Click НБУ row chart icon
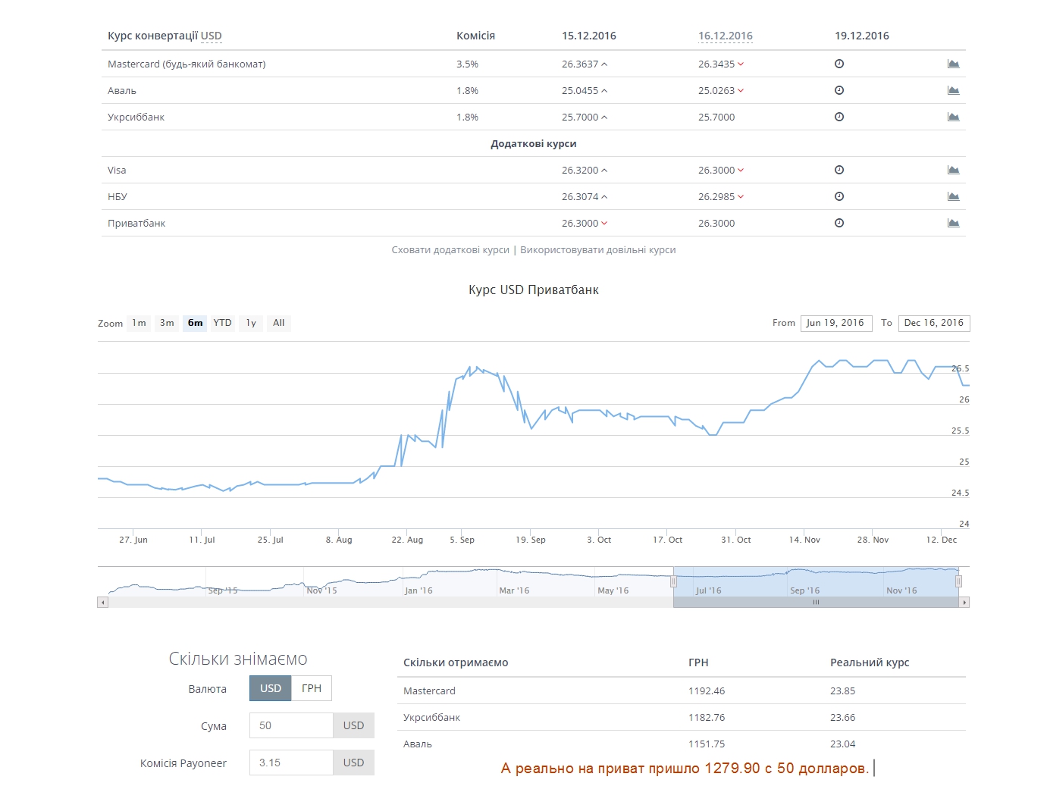Viewport: 1047px width, 808px height. [953, 197]
